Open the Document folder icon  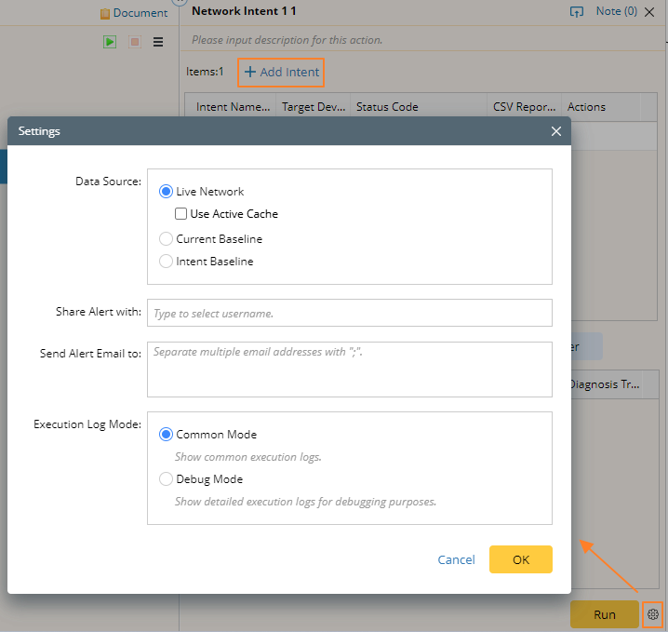point(105,14)
